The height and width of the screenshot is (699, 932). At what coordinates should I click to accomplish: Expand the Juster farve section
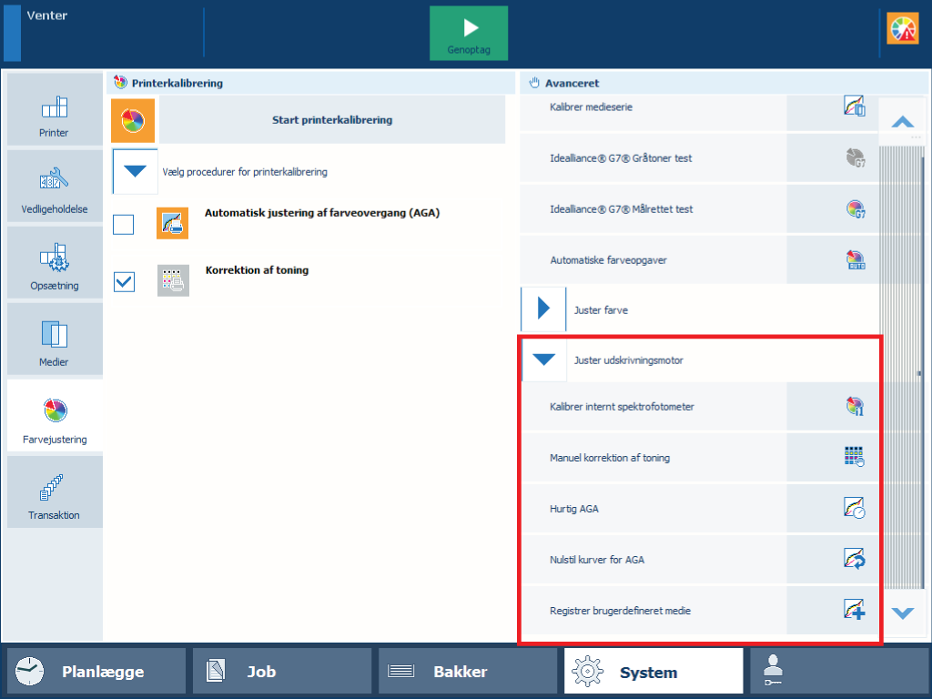coord(543,309)
